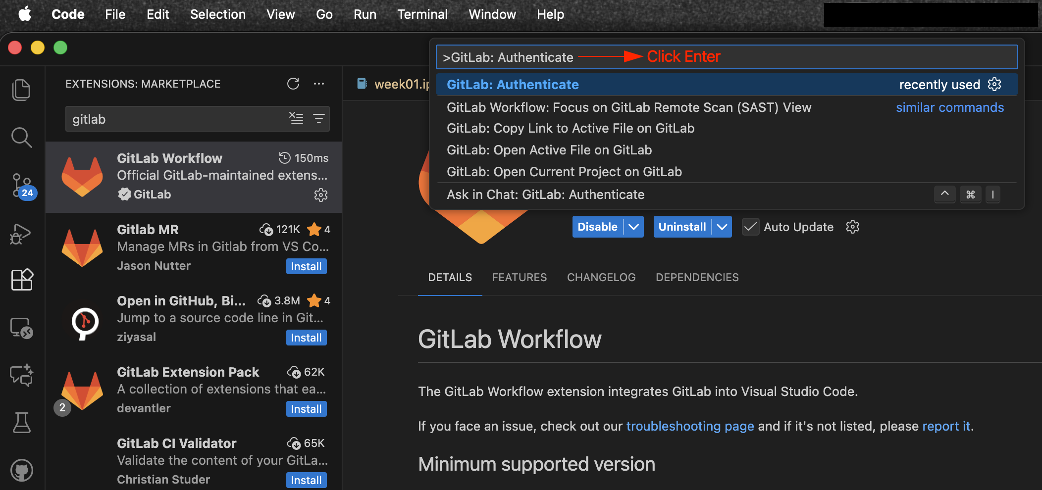Install the Gitlab MR extension
The width and height of the screenshot is (1042, 490).
[306, 266]
